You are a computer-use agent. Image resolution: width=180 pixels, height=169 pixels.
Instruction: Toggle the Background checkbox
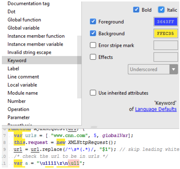93,33
